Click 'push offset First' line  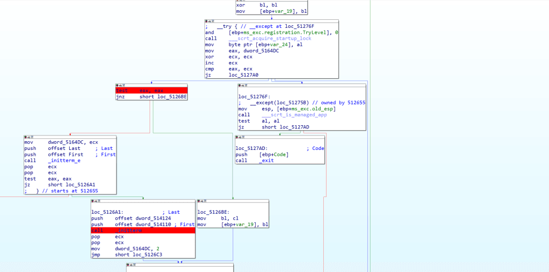pos(70,155)
